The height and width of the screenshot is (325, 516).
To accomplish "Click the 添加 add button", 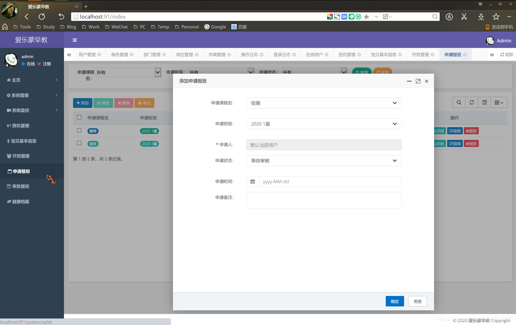I will tap(83, 103).
